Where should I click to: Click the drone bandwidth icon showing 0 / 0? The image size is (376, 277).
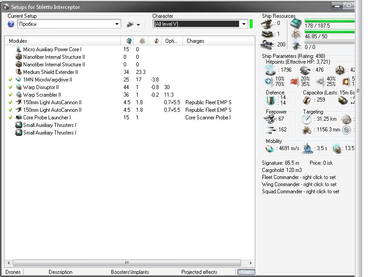click(x=297, y=45)
